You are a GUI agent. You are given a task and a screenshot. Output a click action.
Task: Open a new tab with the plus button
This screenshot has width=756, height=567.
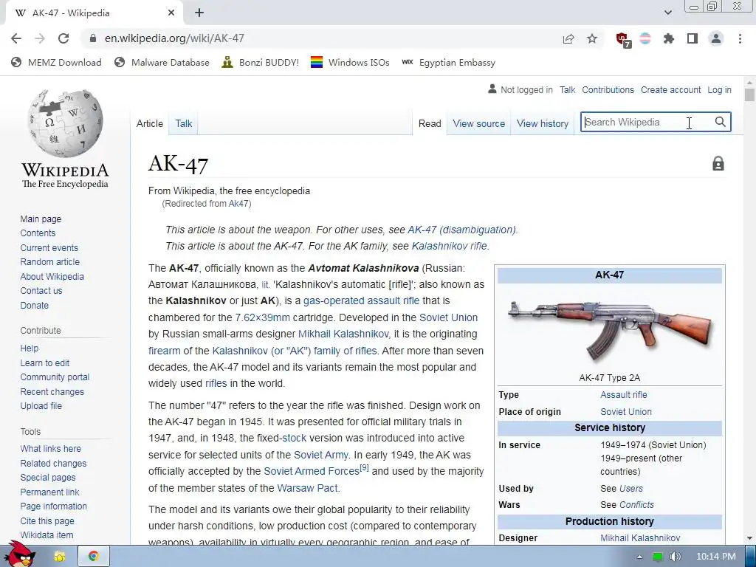pos(199,13)
